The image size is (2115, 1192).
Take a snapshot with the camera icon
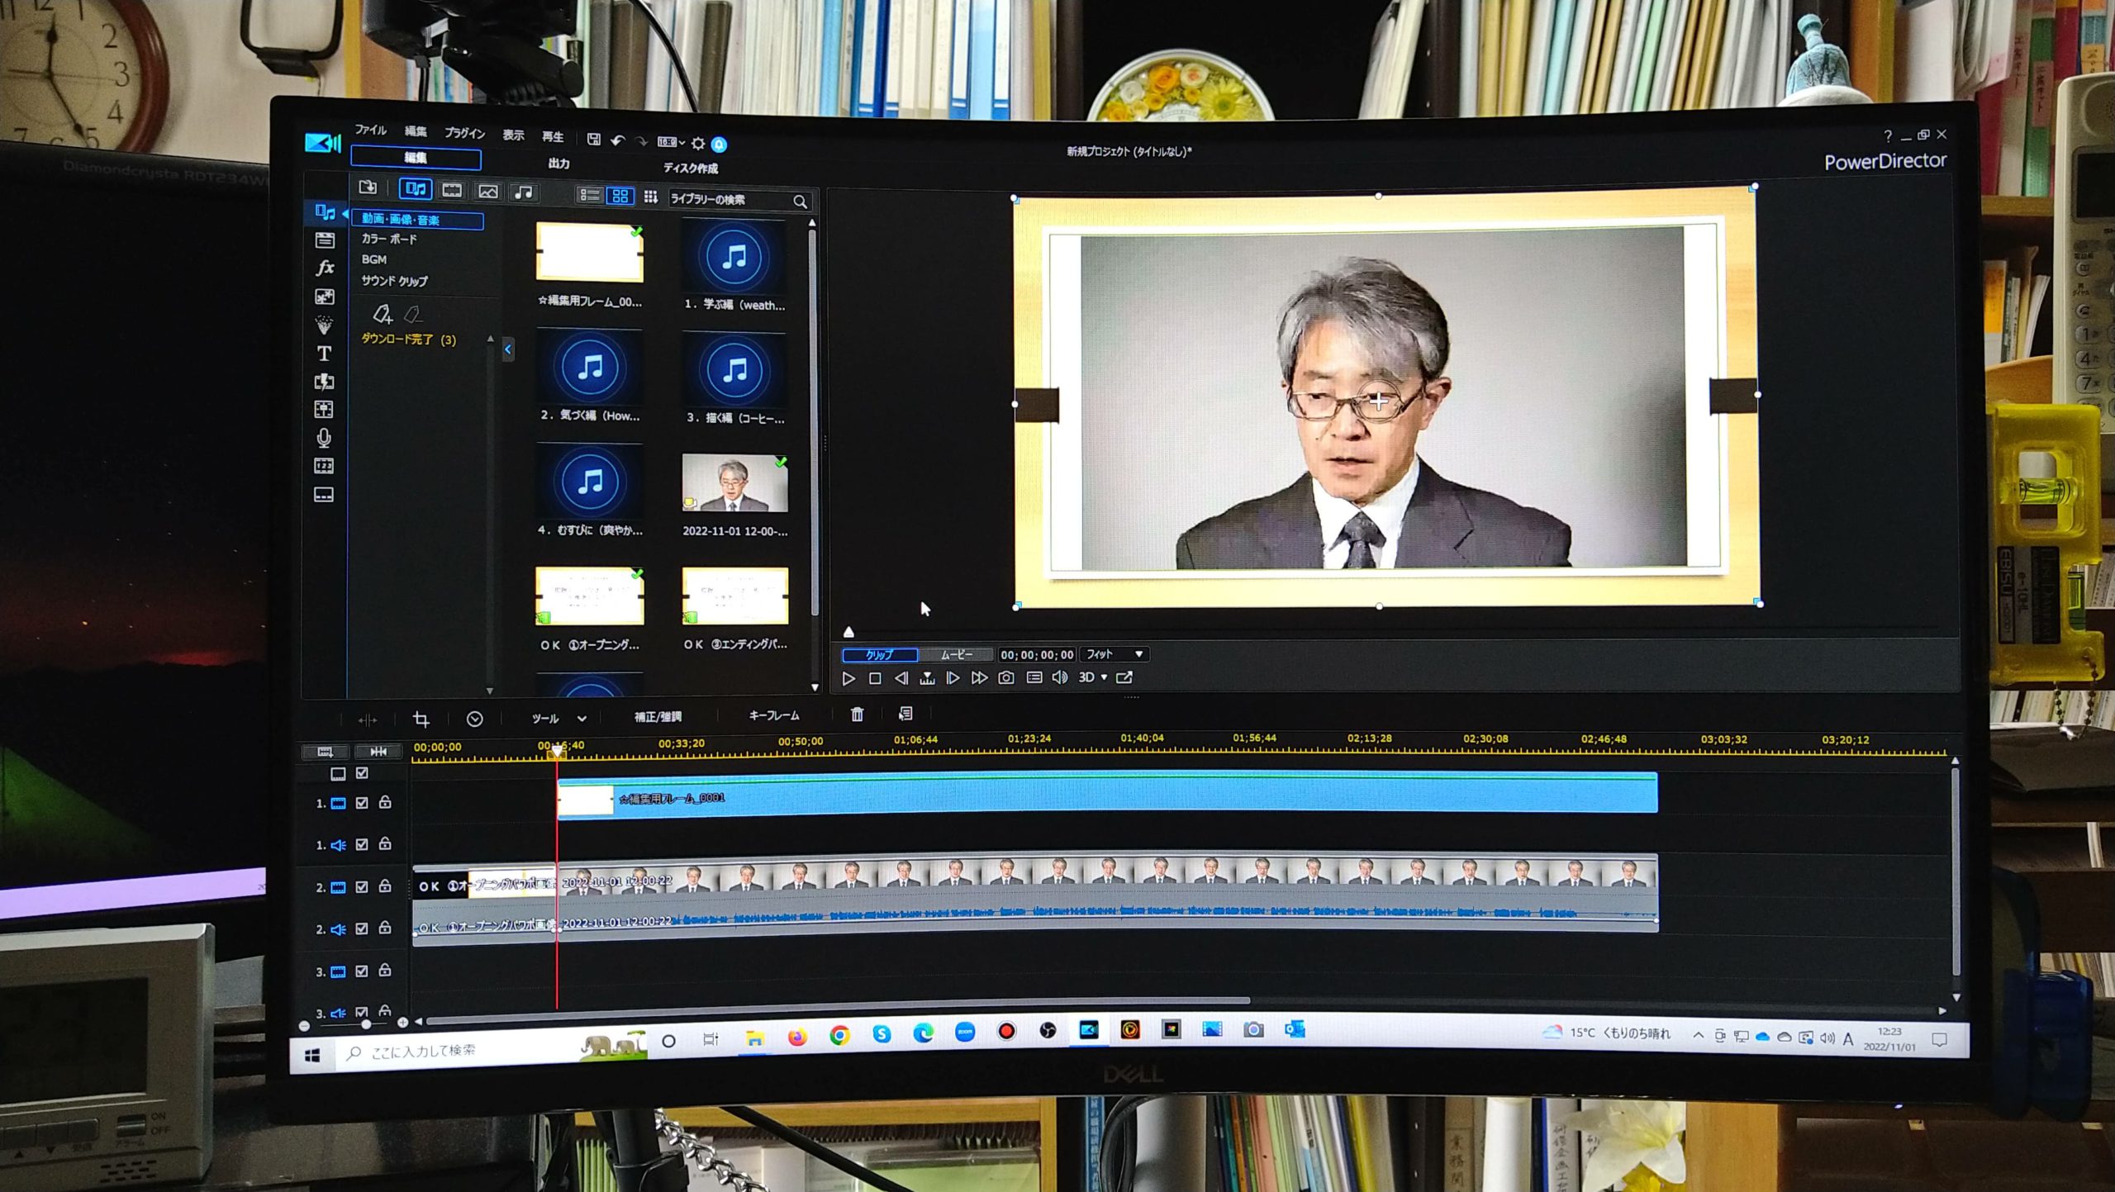point(1006,677)
